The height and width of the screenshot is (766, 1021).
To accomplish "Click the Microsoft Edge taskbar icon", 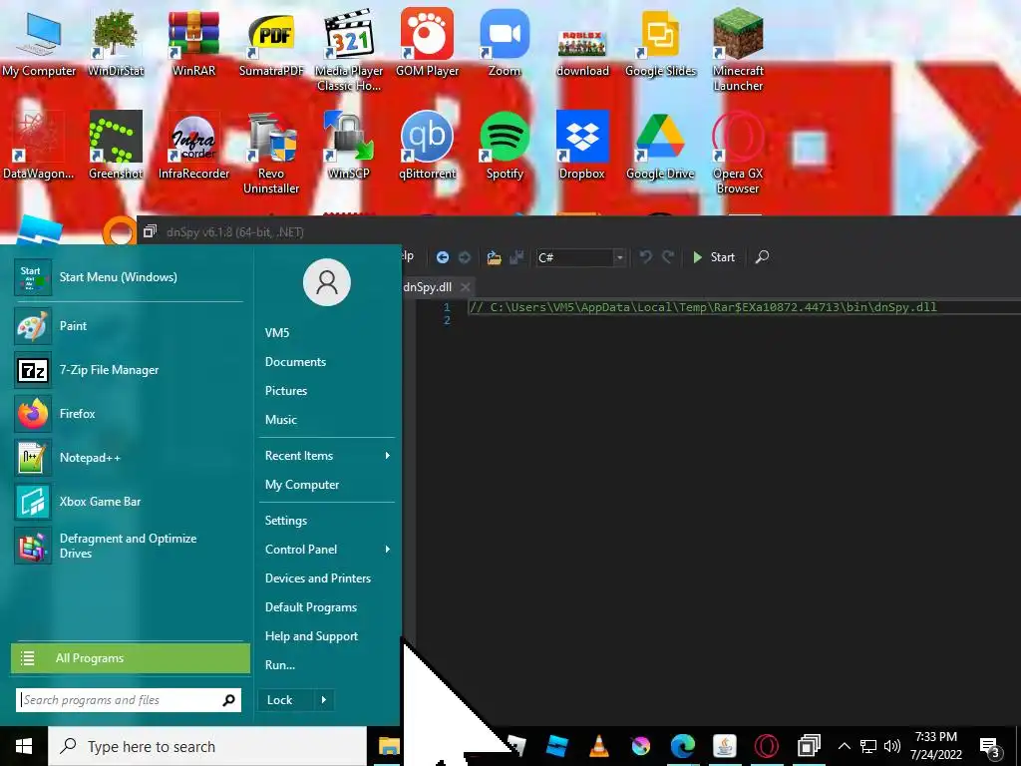I will (x=682, y=746).
